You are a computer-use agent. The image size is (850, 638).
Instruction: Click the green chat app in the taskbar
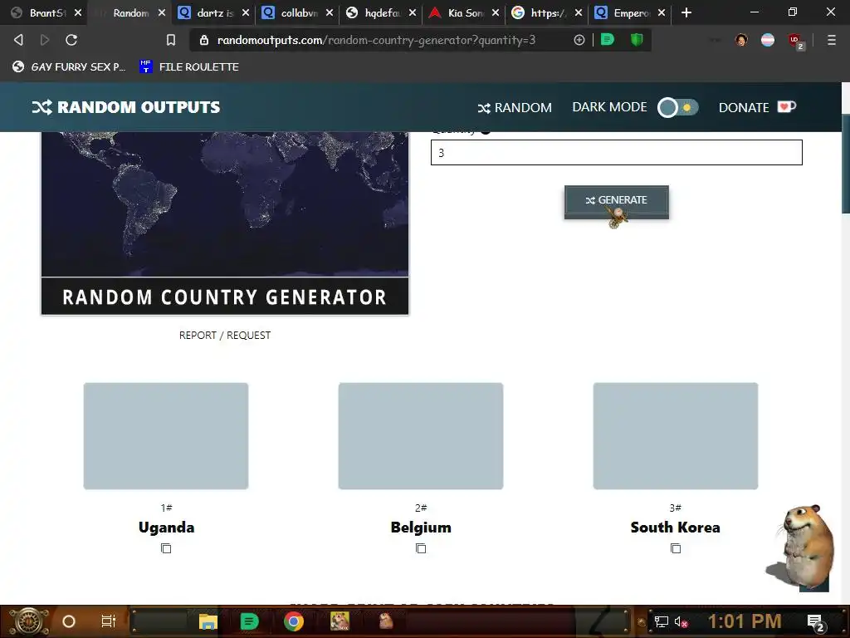click(x=249, y=621)
